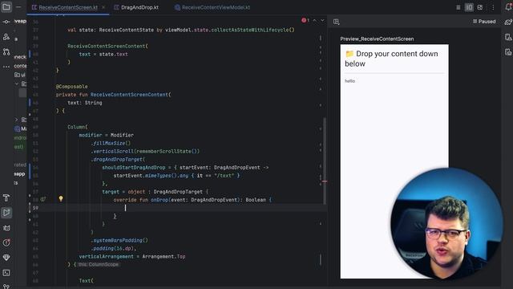Click the 'hello' text in the preview

pyautogui.click(x=349, y=81)
